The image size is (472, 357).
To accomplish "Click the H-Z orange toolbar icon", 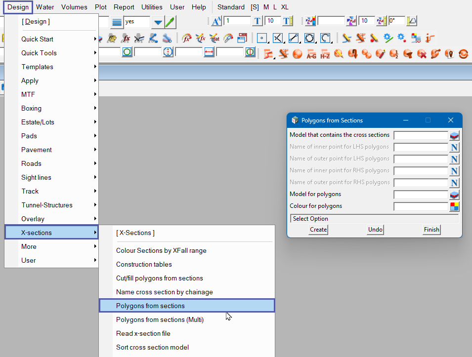I will (325, 53).
